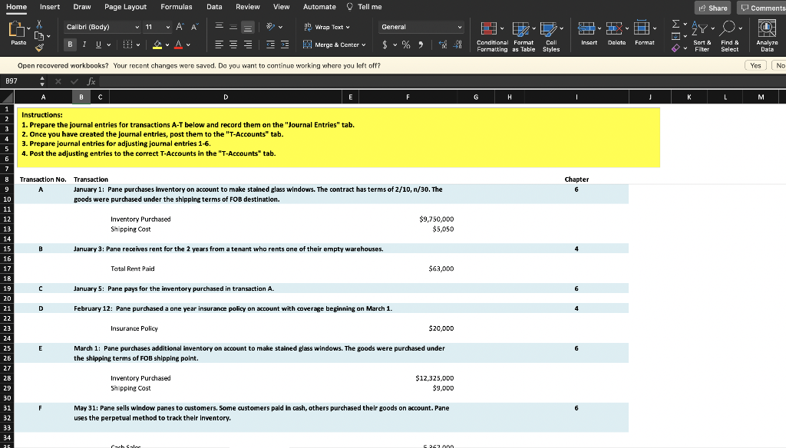Click Yes to open recovered workbooks
The image size is (786, 448).
tap(755, 65)
